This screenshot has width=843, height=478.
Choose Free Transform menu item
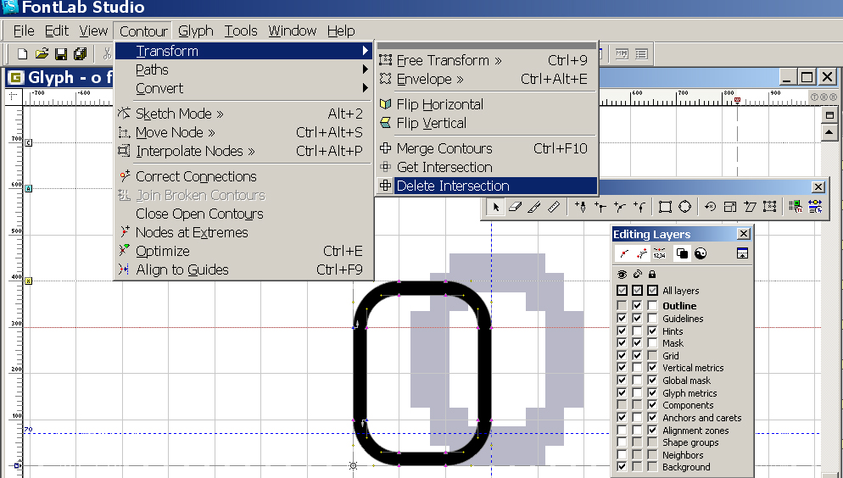coord(487,60)
